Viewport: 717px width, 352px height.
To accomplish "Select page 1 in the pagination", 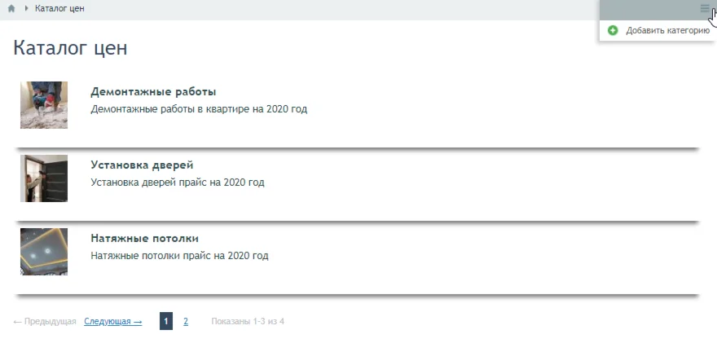I will (166, 322).
